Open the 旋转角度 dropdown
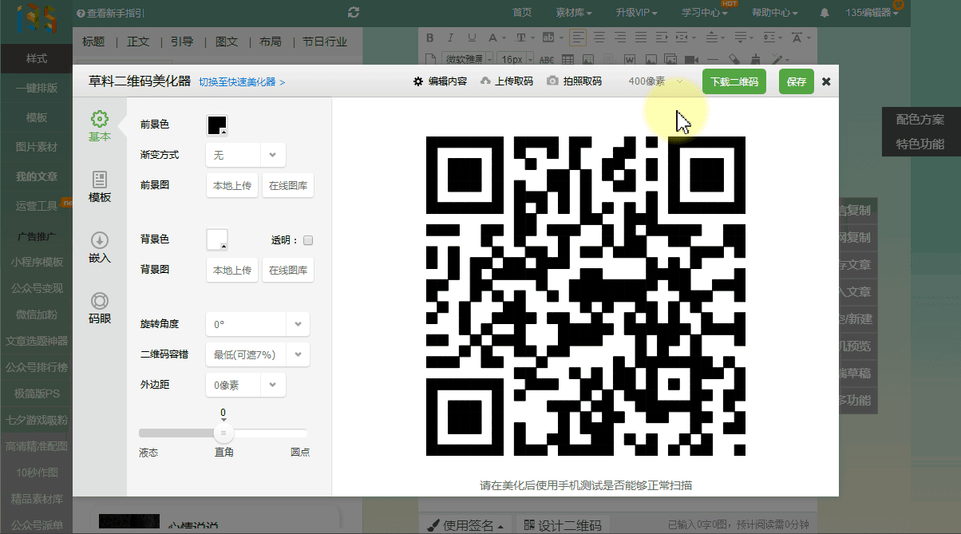The width and height of the screenshot is (961, 534). [x=297, y=324]
